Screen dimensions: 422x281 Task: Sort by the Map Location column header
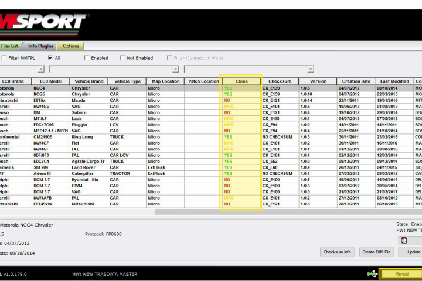click(165, 81)
